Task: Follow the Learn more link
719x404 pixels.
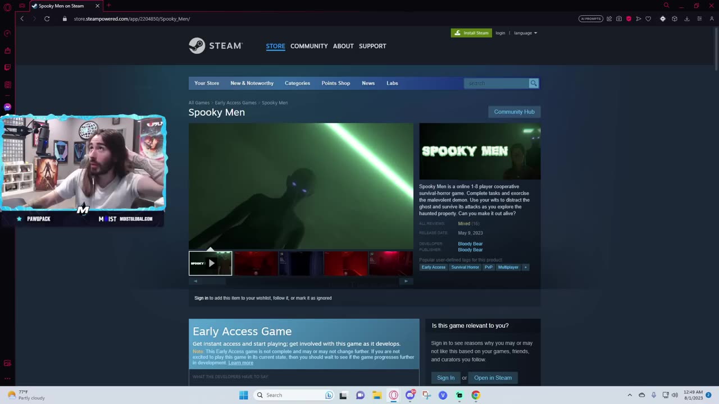Action: coord(240,362)
